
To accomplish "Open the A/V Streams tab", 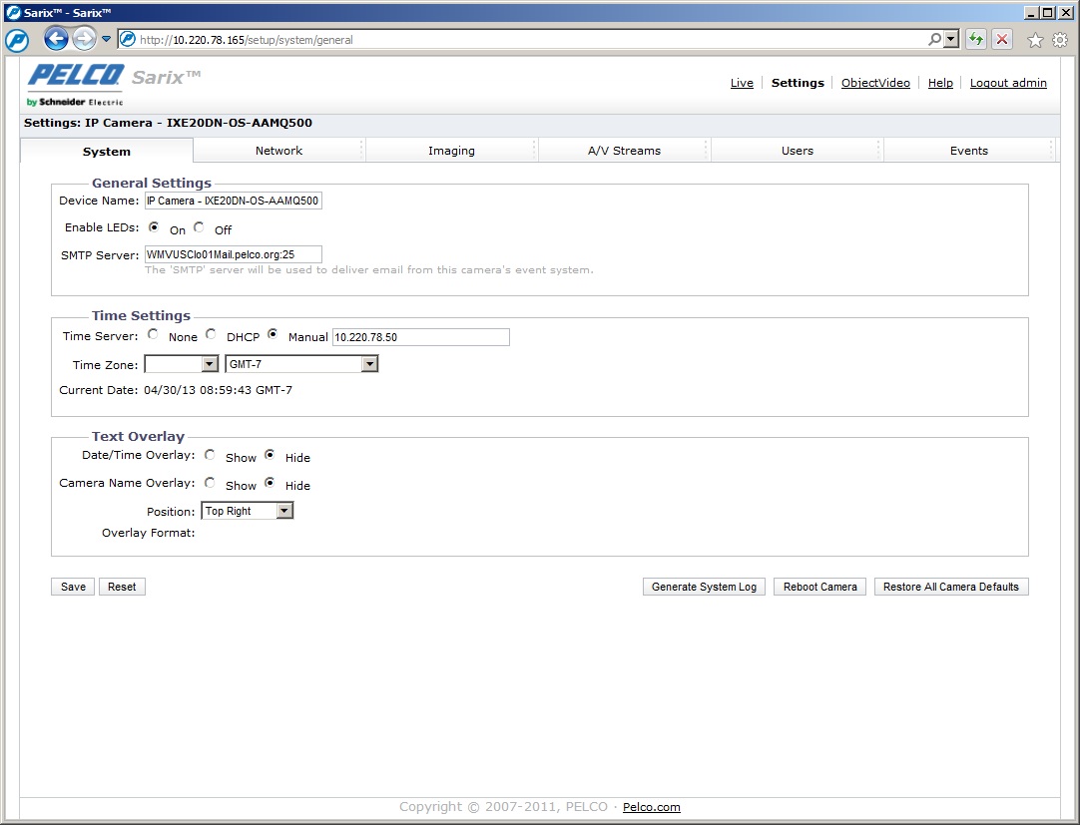I will [624, 151].
